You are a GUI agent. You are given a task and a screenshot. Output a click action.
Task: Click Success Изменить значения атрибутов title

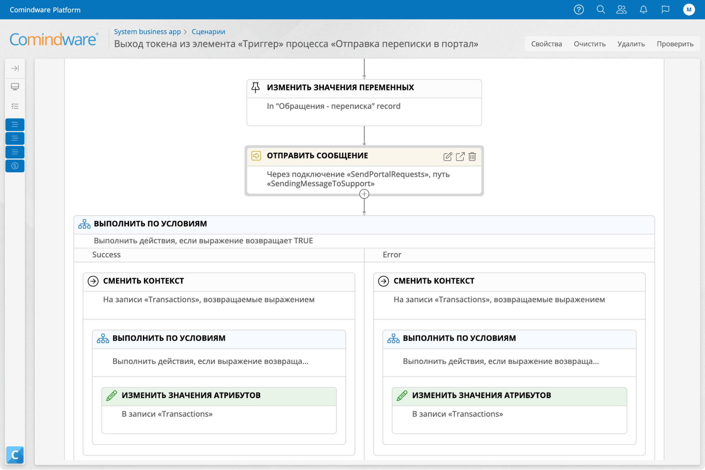point(191,395)
